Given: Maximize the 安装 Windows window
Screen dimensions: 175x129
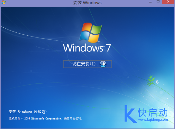Looking at the screenshot, I should point(158,1).
